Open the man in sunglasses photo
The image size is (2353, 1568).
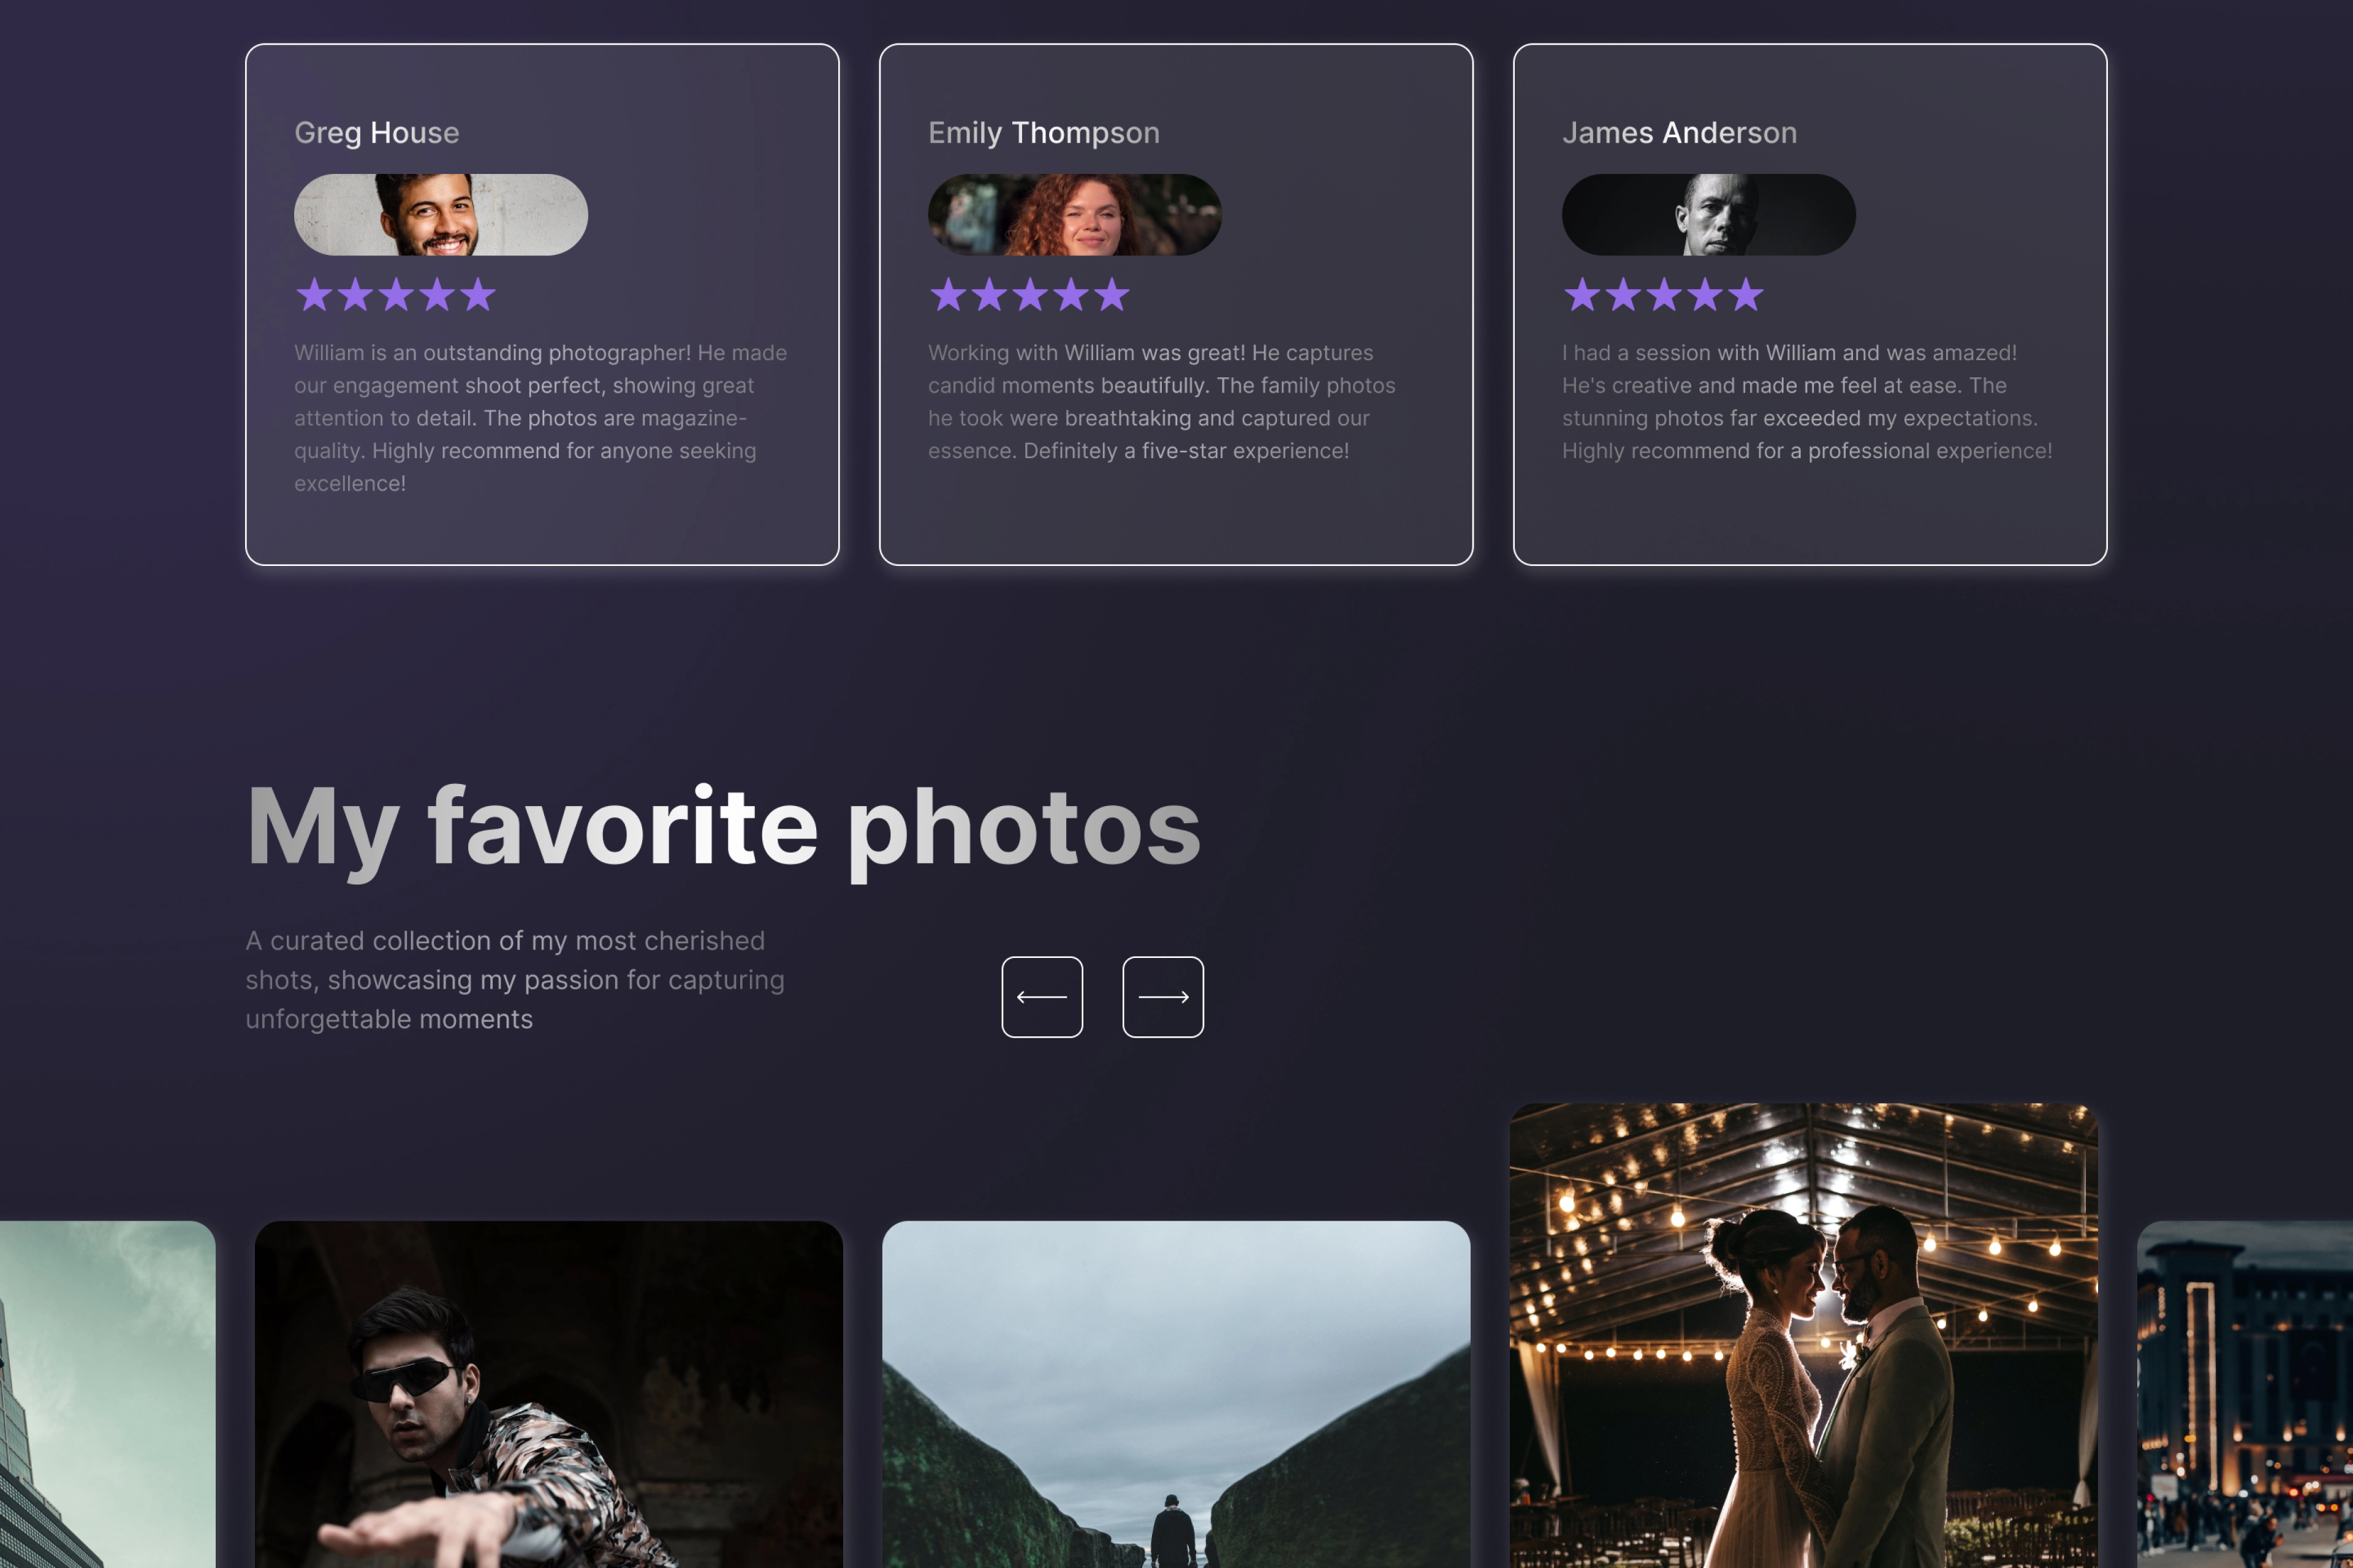548,1394
